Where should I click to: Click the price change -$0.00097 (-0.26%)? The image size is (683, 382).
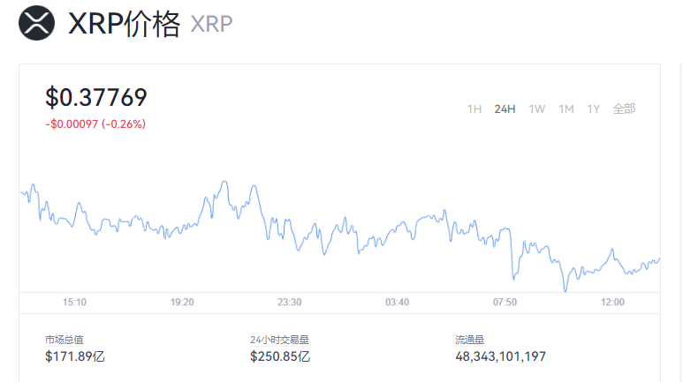[95, 124]
